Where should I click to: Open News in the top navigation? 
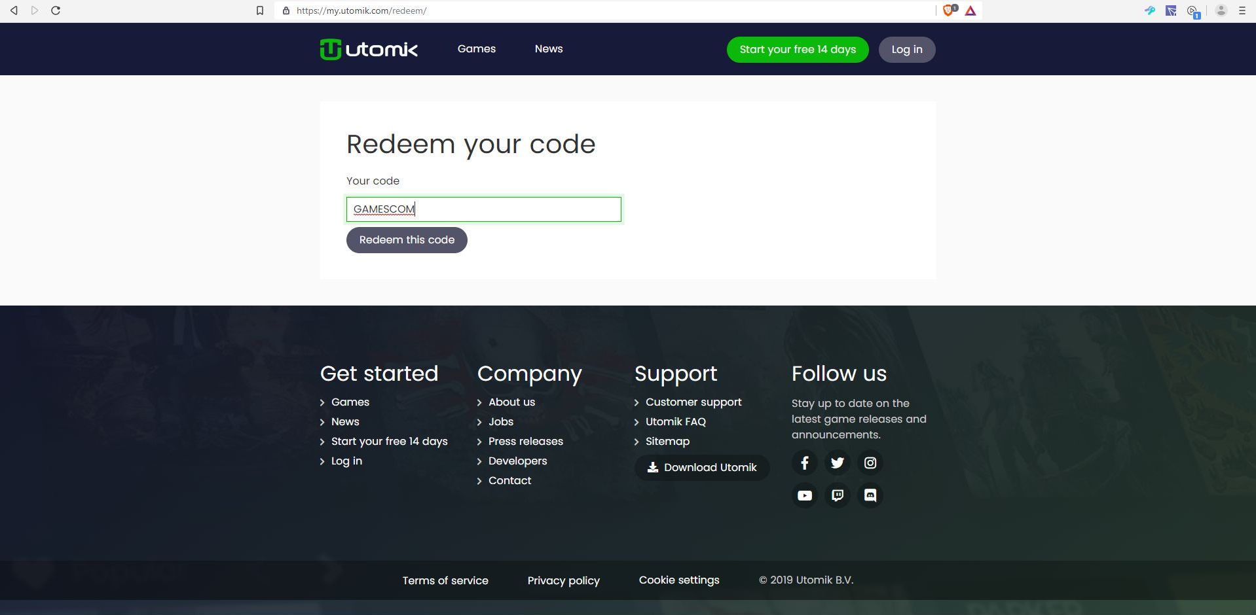[x=549, y=49]
